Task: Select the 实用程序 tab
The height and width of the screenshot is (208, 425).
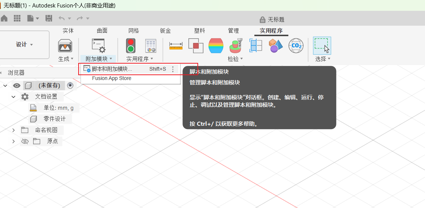Action: (x=271, y=31)
